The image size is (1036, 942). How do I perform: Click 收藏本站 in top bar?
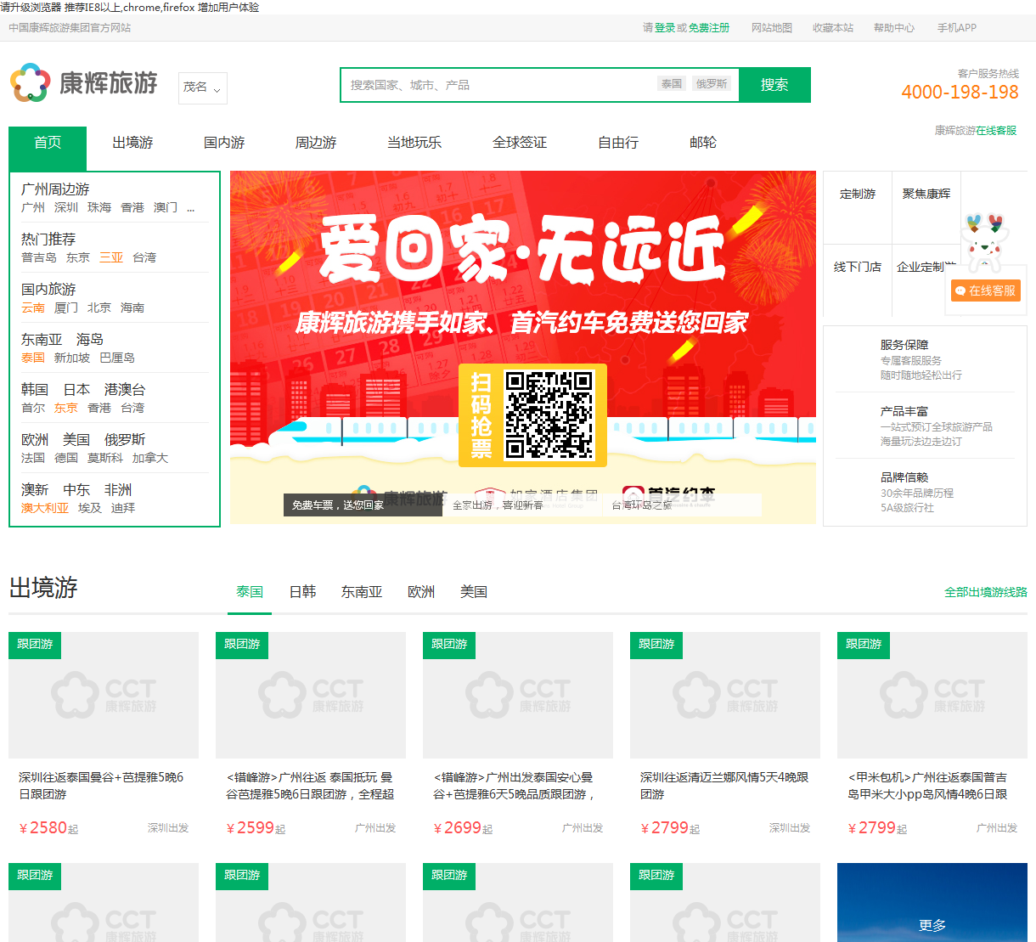coord(833,28)
